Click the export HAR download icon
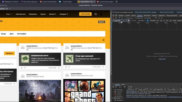Viewport: 182px width, 102px height. [x=162, y=18]
